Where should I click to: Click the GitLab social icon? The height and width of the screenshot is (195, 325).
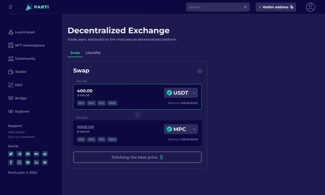point(45,162)
